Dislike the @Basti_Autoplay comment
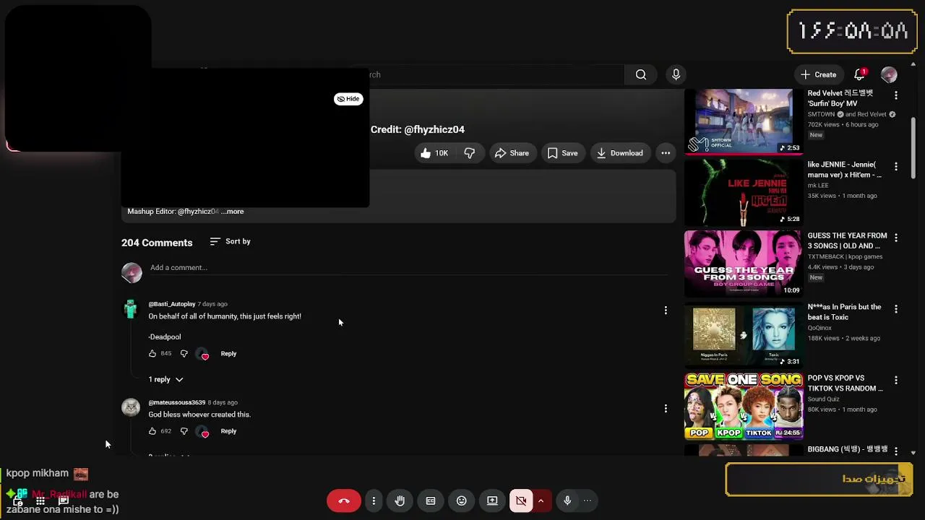Viewport: 925px width, 520px height. [184, 354]
